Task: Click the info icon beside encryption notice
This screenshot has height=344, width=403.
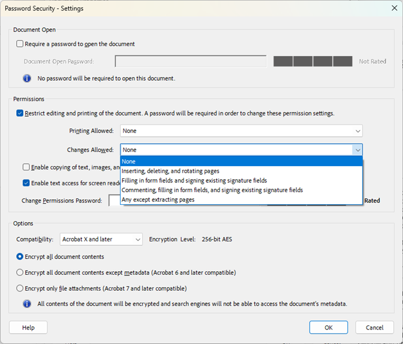Action: coord(27,304)
